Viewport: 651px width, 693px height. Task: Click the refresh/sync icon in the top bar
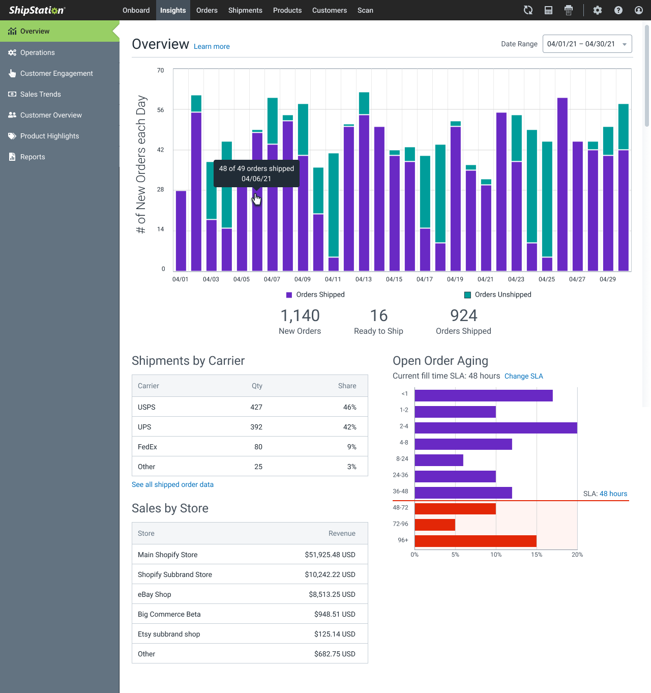(528, 10)
